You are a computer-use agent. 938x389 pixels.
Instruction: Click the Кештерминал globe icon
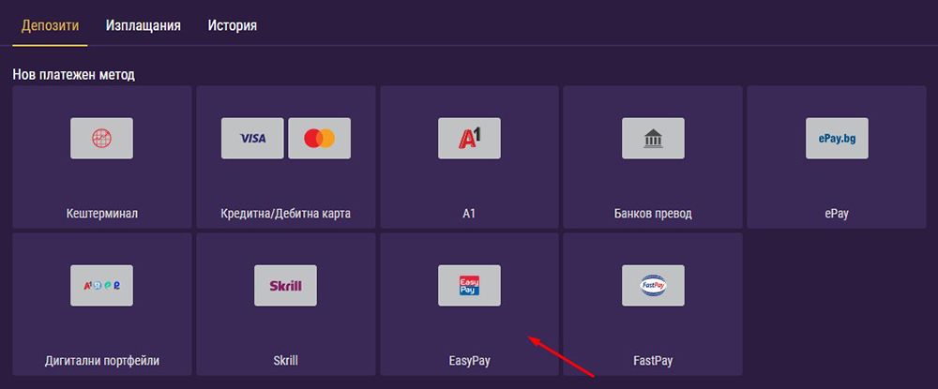(x=101, y=138)
